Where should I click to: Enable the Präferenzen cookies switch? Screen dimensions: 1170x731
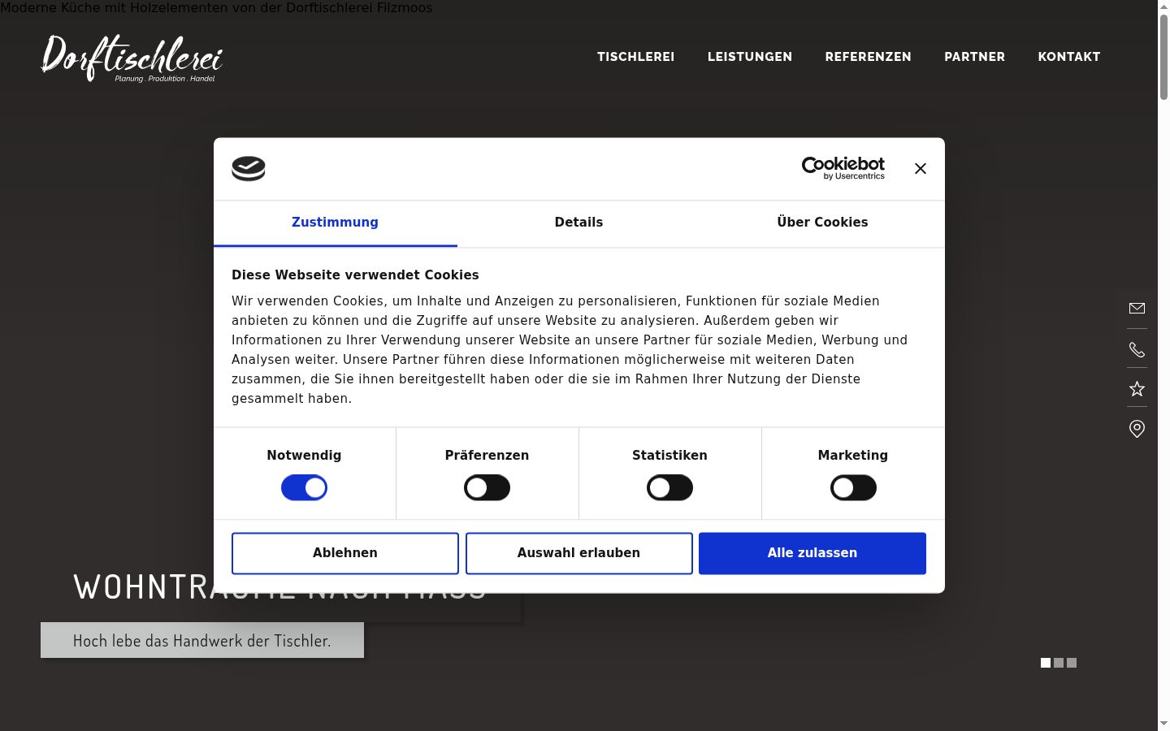[487, 488]
